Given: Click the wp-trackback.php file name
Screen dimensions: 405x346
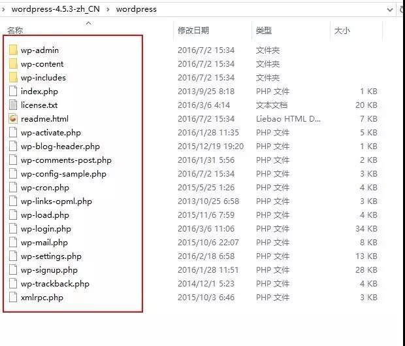Looking at the screenshot, I should click(55, 284).
